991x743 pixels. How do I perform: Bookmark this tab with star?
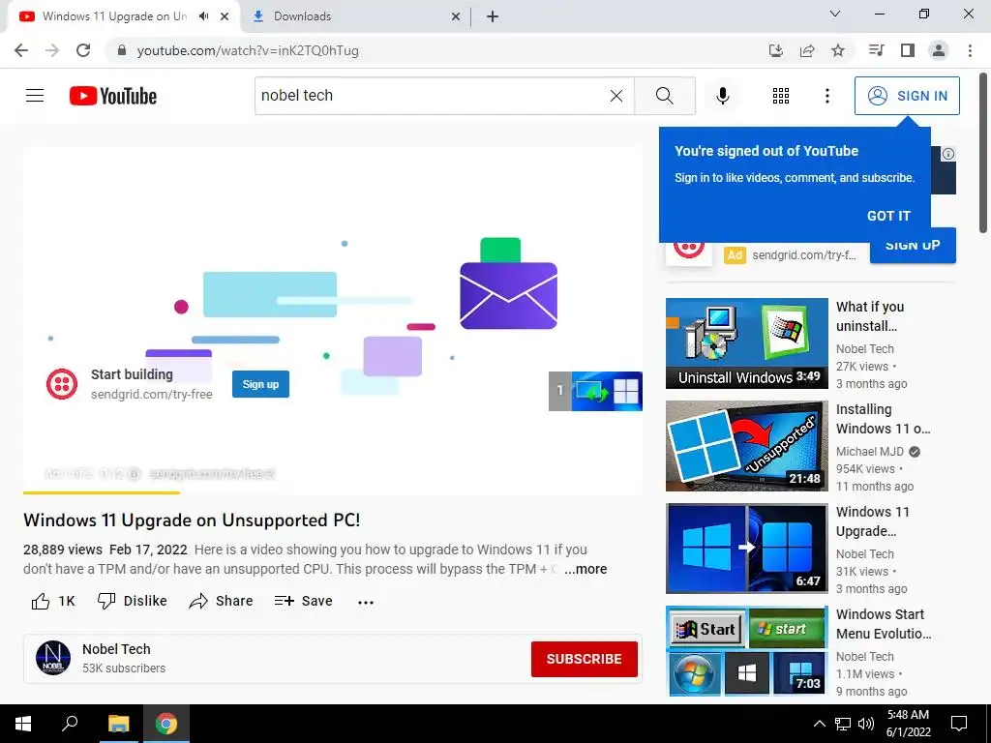[x=838, y=50]
